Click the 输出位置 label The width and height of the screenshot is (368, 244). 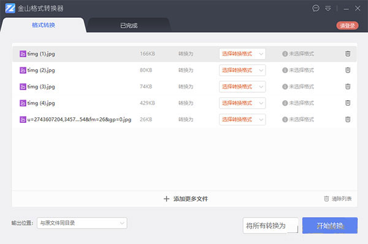pos(22,223)
